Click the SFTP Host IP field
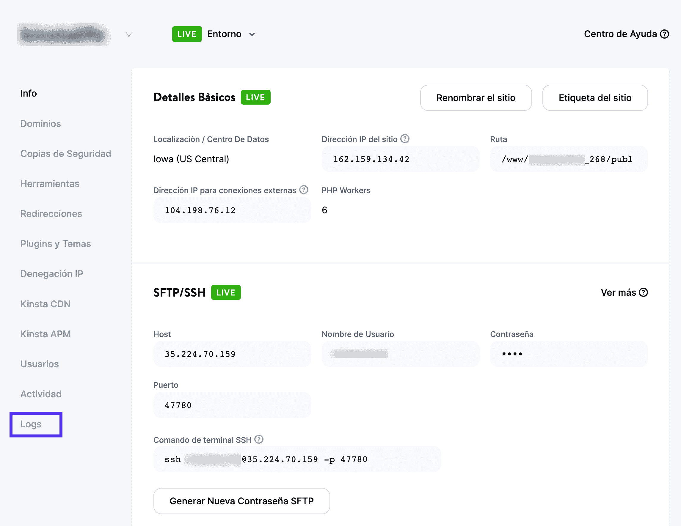 tap(232, 354)
